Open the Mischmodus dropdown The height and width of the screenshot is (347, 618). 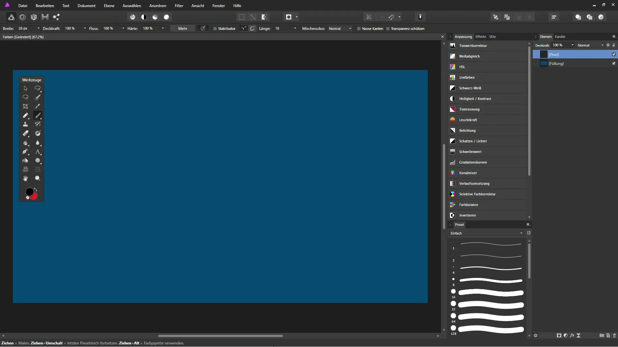340,29
